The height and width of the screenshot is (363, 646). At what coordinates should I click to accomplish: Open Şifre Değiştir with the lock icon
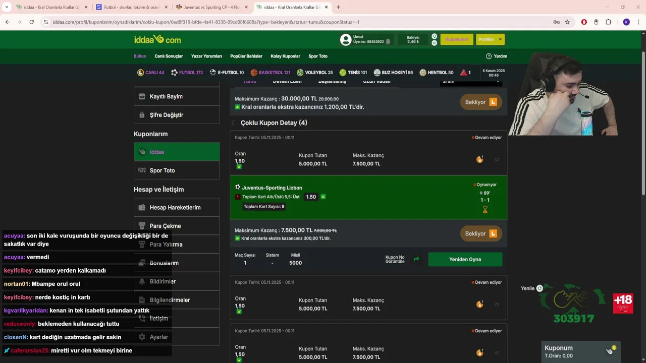[177, 115]
